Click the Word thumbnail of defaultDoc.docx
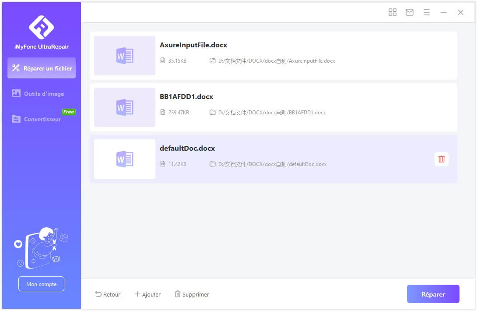The image size is (477, 311). [125, 159]
